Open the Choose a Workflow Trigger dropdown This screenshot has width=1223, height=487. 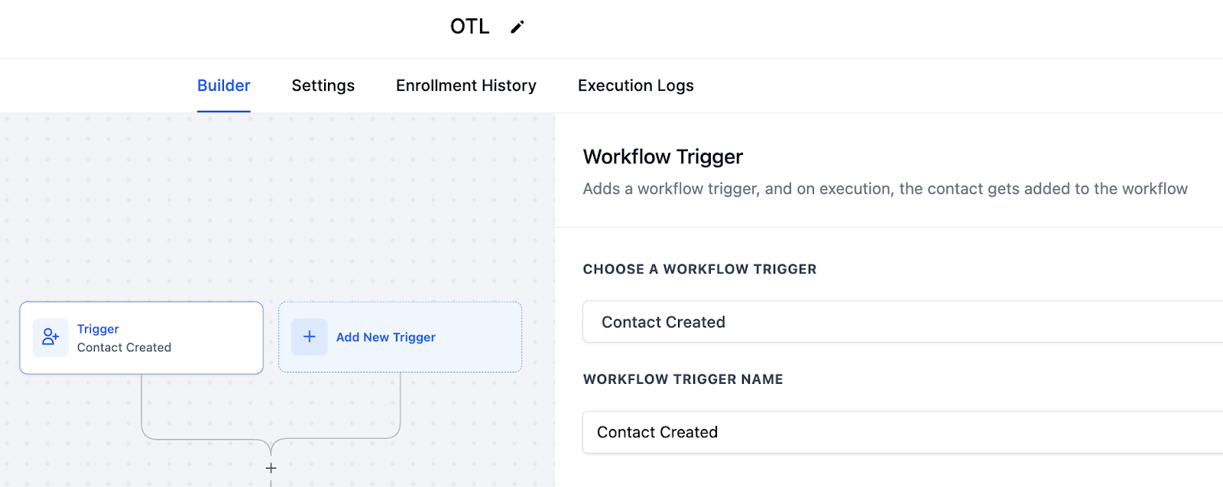(903, 322)
